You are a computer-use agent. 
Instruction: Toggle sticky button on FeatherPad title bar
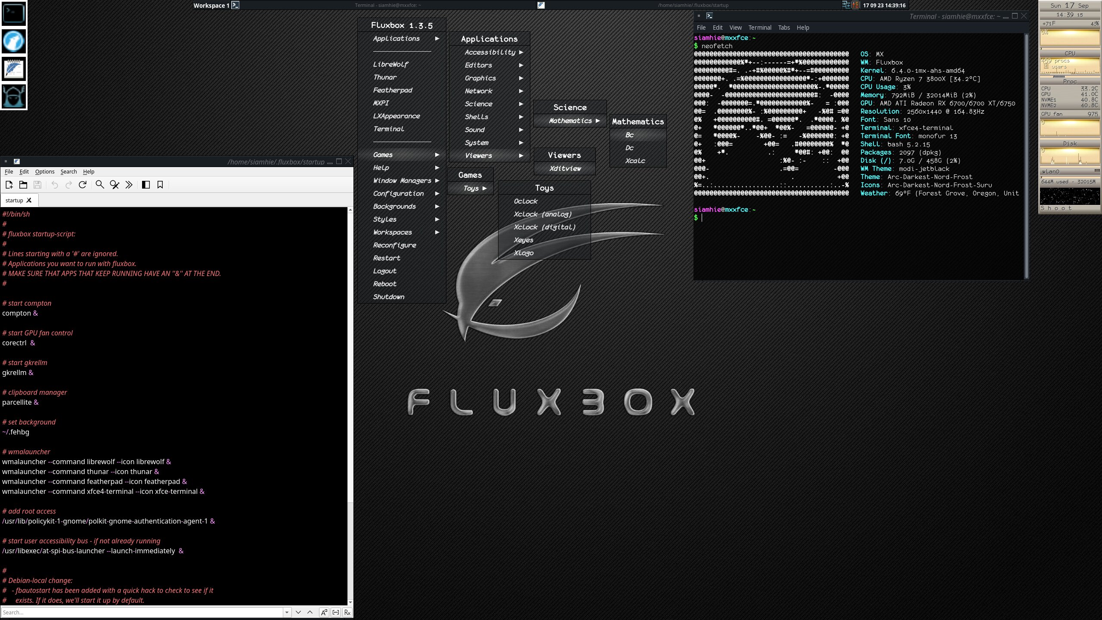point(6,161)
